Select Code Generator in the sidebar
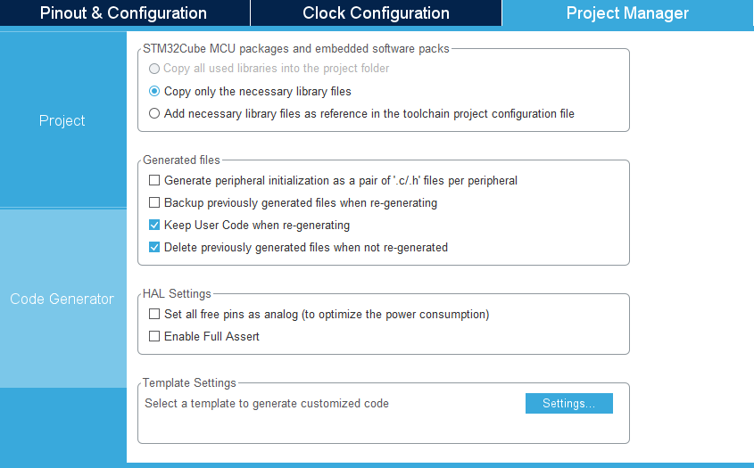754x468 pixels. (x=62, y=299)
